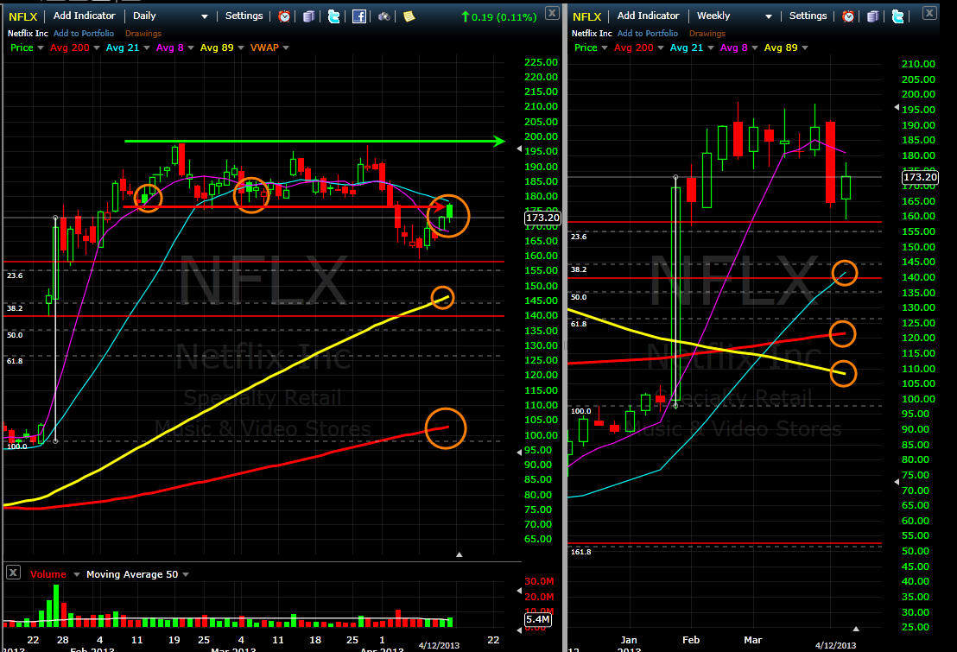
Task: Click the NFLX ticker in Weekly chart
Action: [587, 16]
